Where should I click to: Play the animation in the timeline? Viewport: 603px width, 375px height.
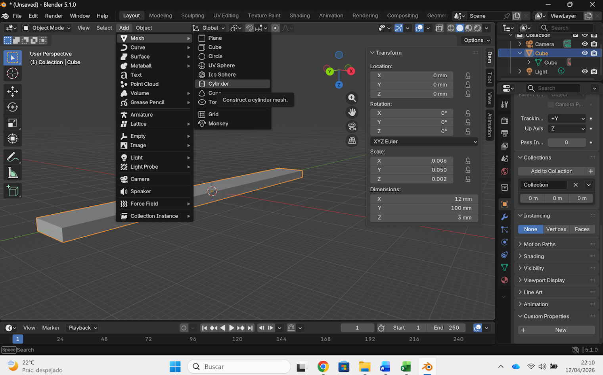point(232,328)
